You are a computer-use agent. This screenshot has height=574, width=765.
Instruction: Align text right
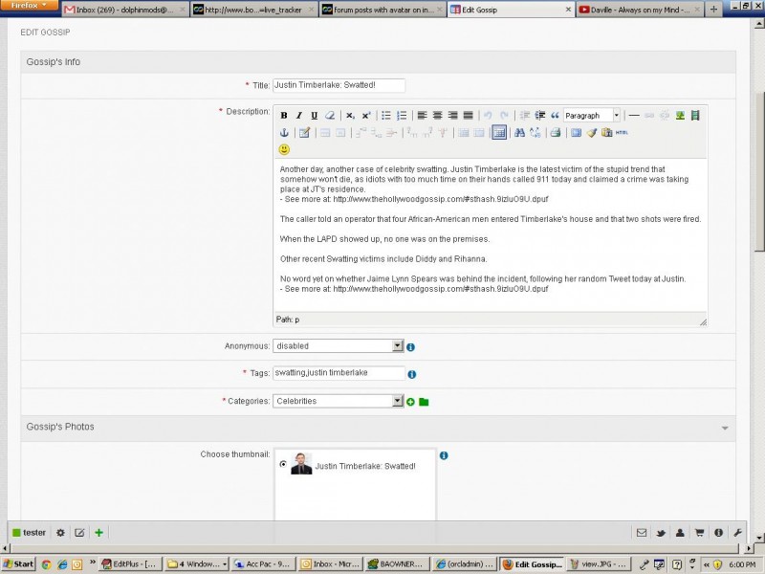452,116
